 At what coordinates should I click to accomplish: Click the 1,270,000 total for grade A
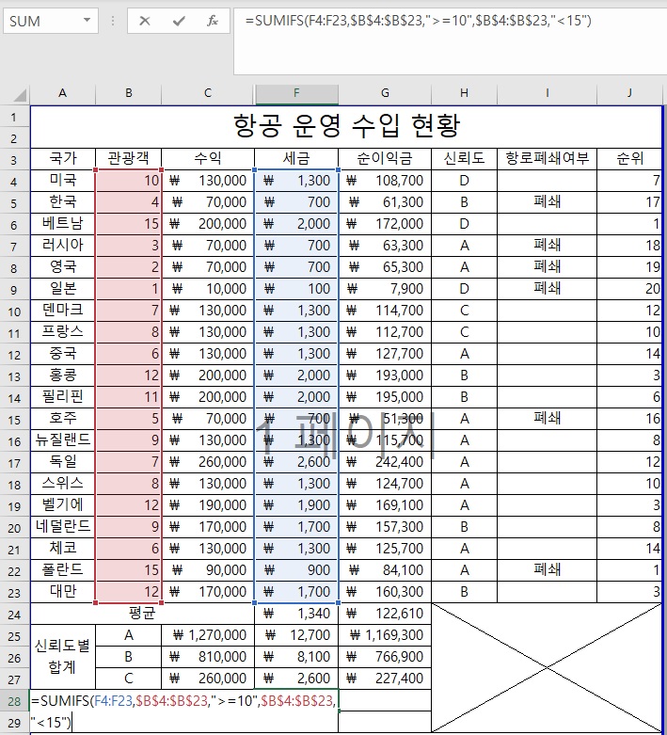pyautogui.click(x=208, y=635)
